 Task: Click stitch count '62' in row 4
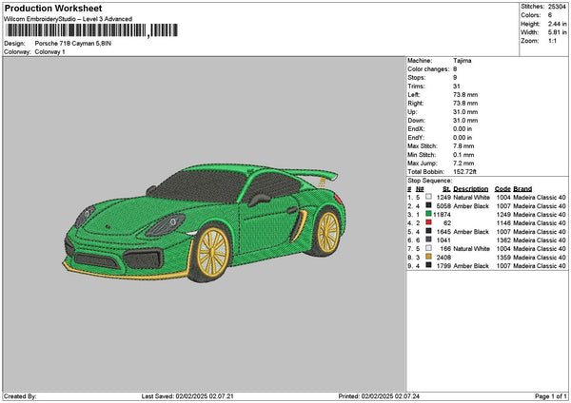point(447,223)
